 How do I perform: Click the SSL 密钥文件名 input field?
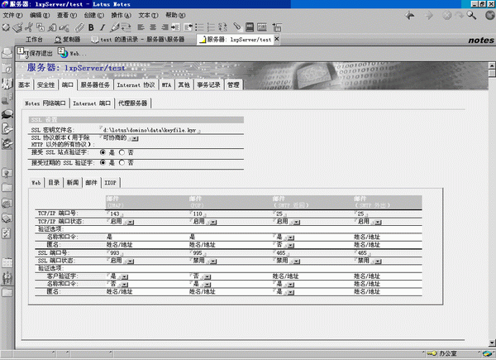point(150,130)
